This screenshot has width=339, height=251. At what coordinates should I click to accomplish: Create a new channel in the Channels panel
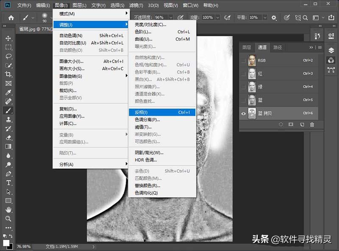[302, 125]
